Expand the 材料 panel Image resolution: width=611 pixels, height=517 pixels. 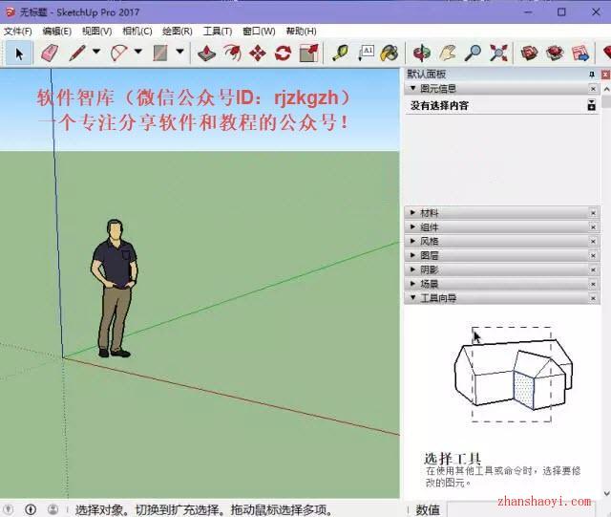(412, 213)
